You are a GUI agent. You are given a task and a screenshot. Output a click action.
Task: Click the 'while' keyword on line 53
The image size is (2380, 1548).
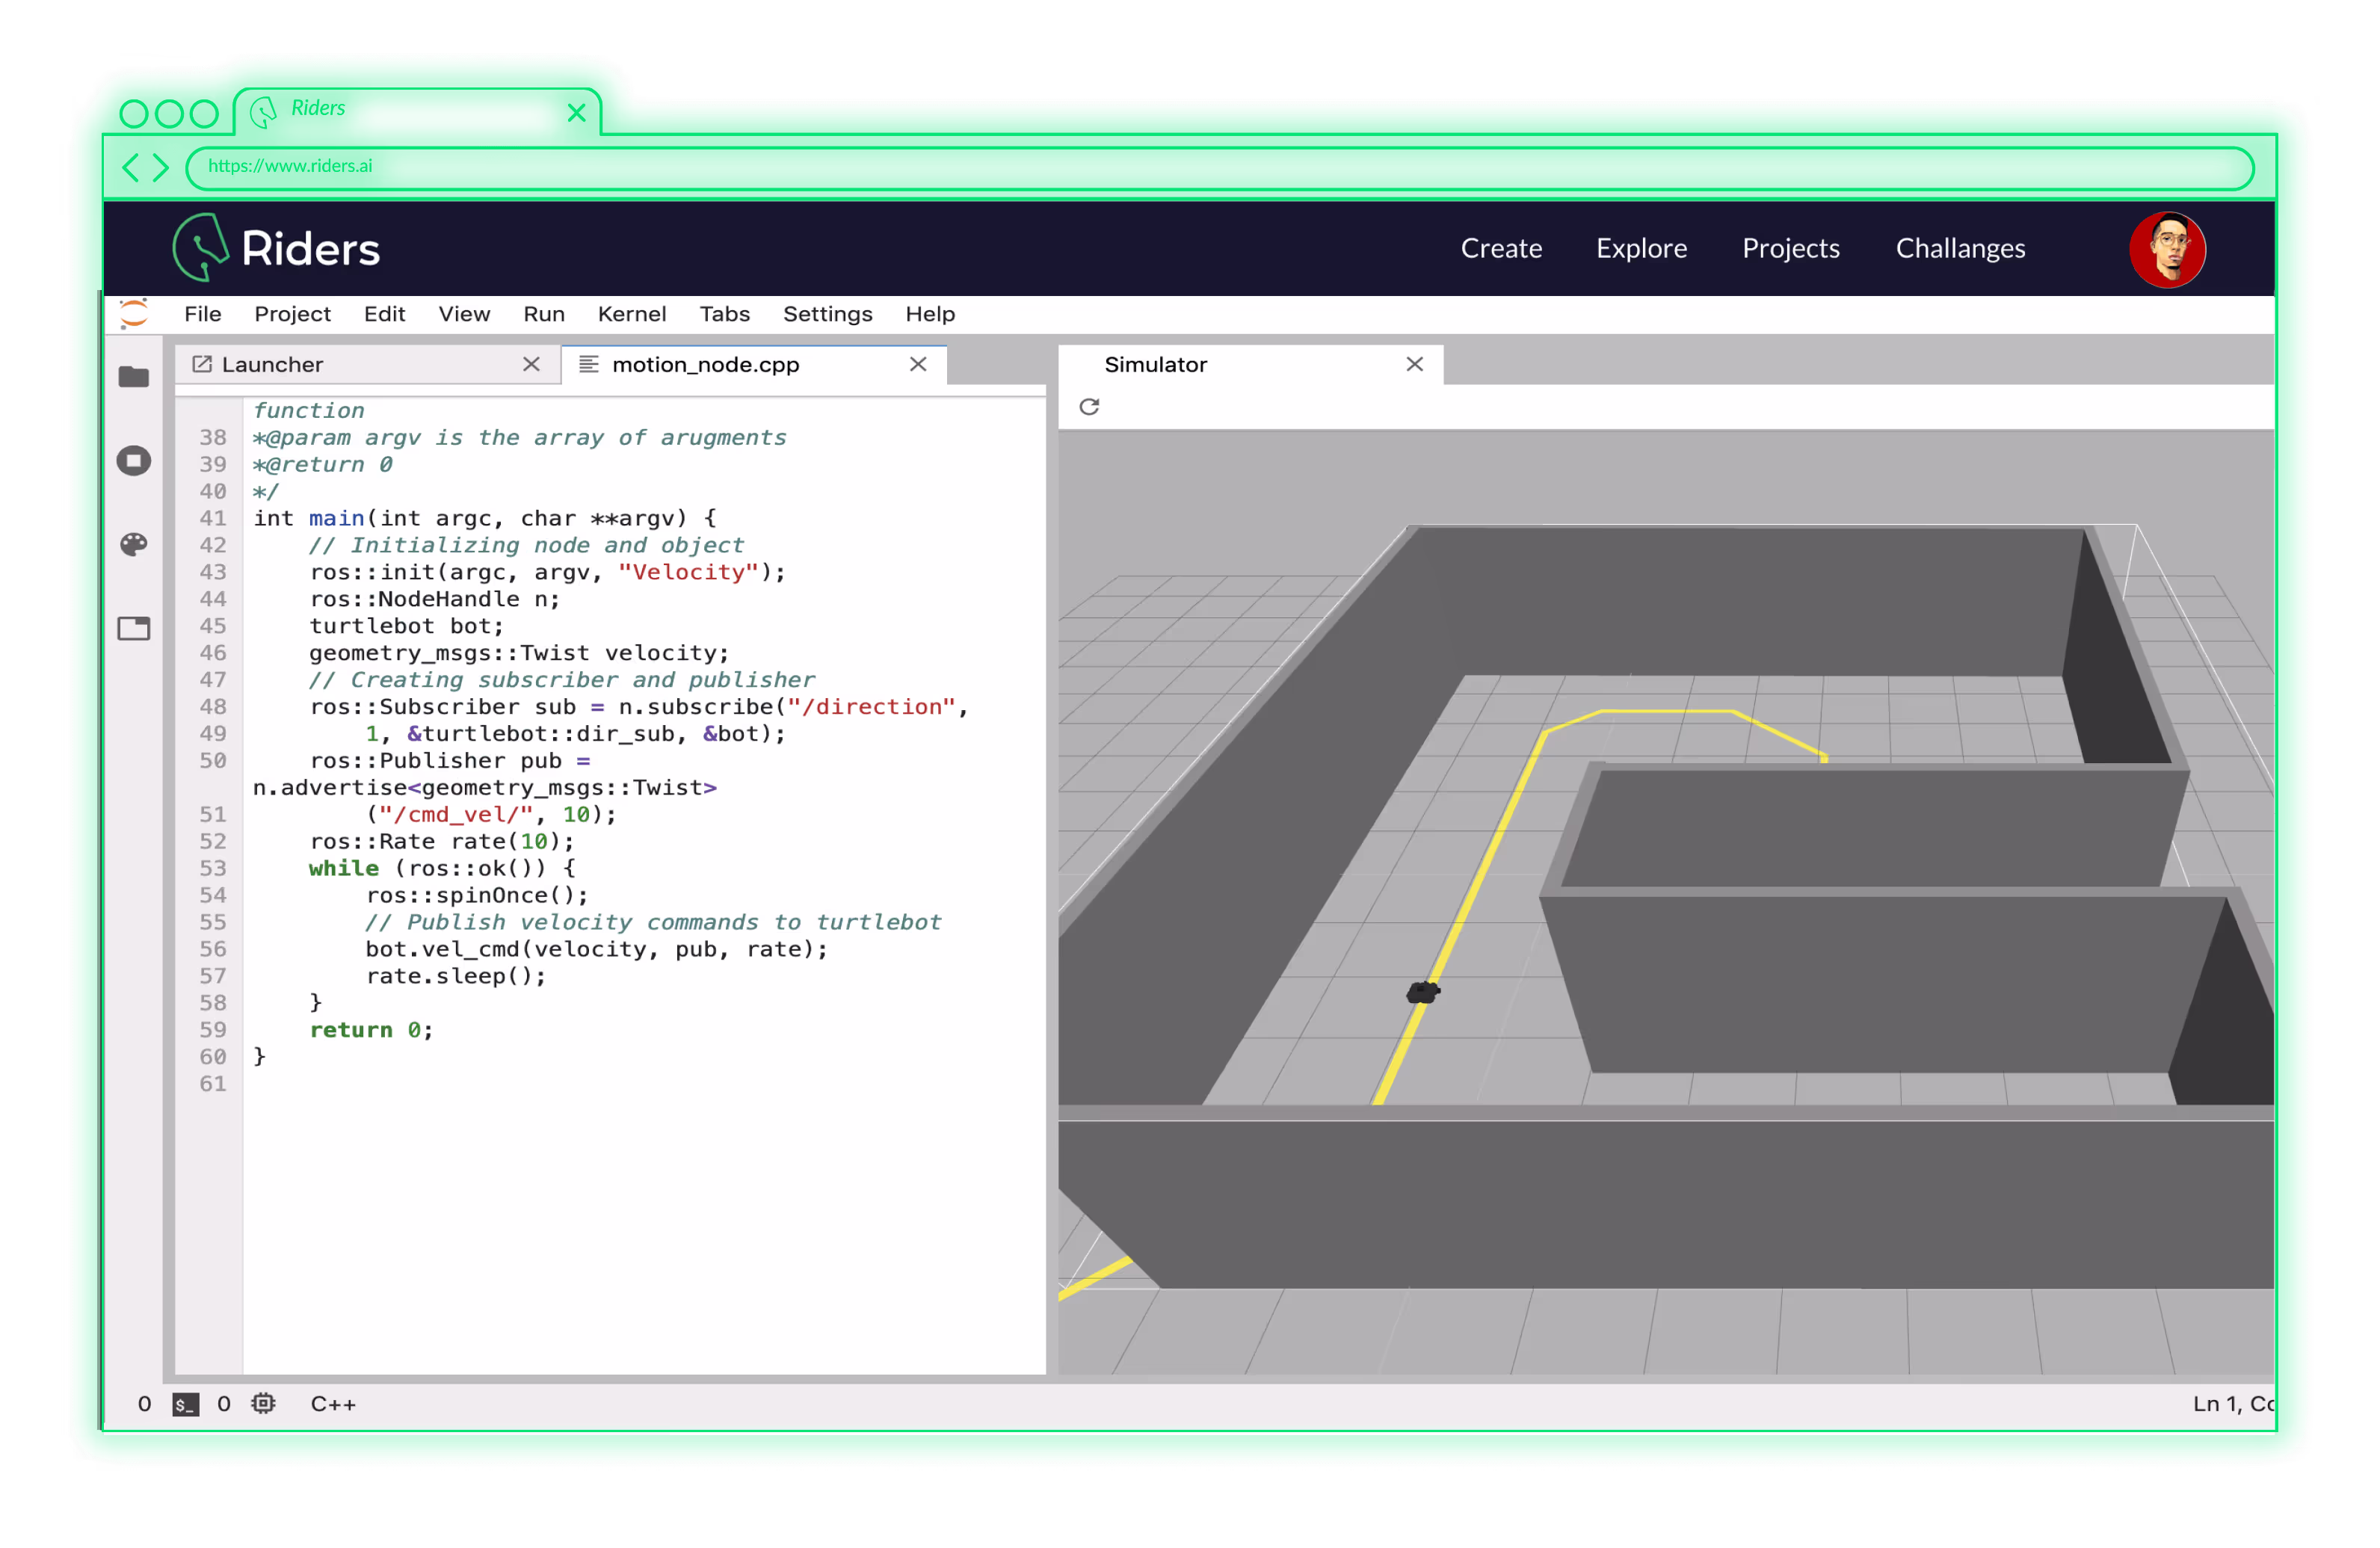tap(343, 868)
